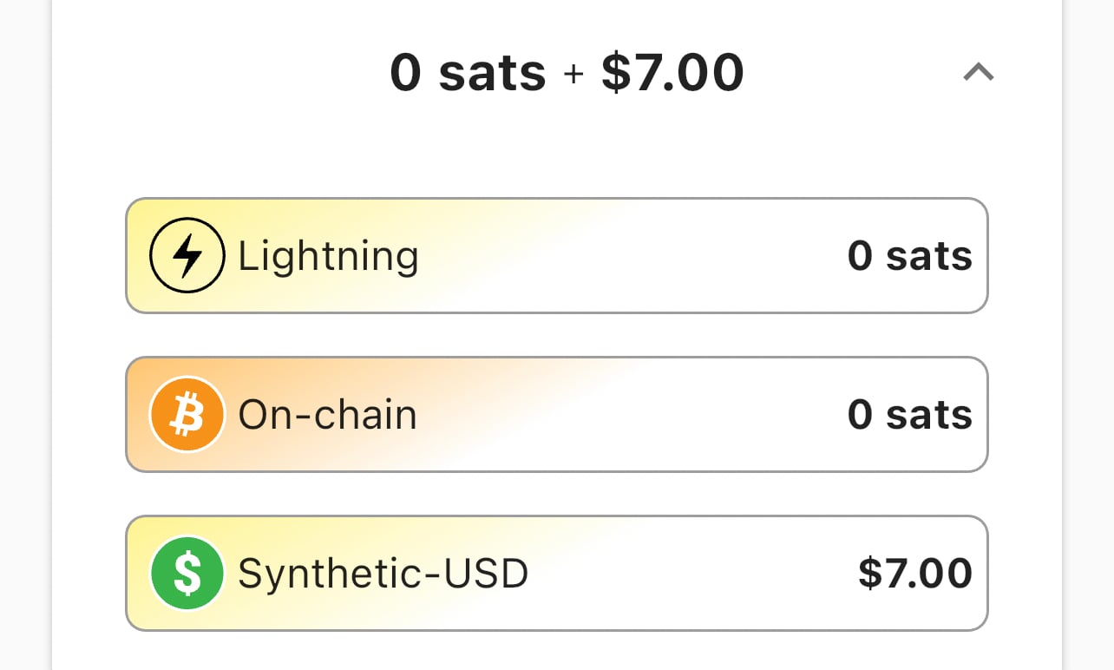Click the Lightning balance of 0 sats
This screenshot has width=1114, height=670.
pos(909,256)
